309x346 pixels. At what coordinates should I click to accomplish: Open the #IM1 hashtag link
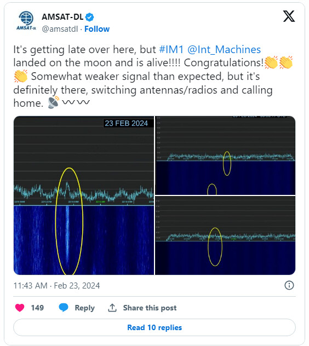pos(171,49)
